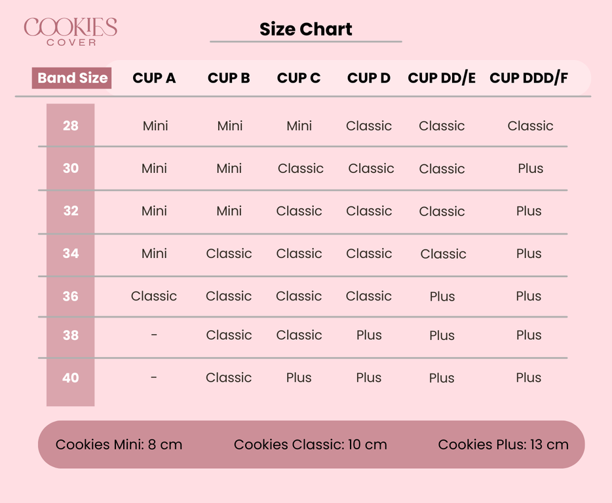Click band size 28 row label

point(70,125)
